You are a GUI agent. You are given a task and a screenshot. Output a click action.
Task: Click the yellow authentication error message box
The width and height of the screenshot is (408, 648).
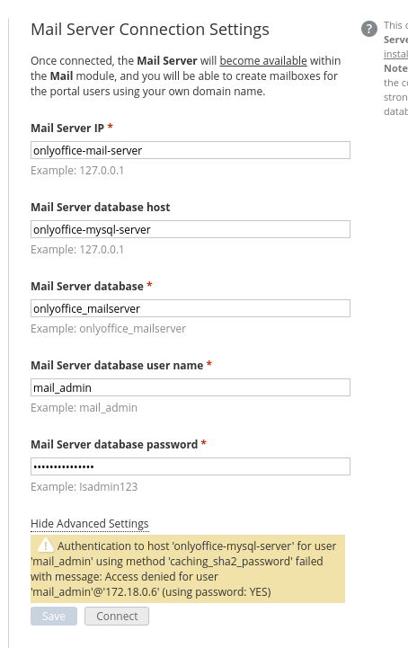coord(188,569)
